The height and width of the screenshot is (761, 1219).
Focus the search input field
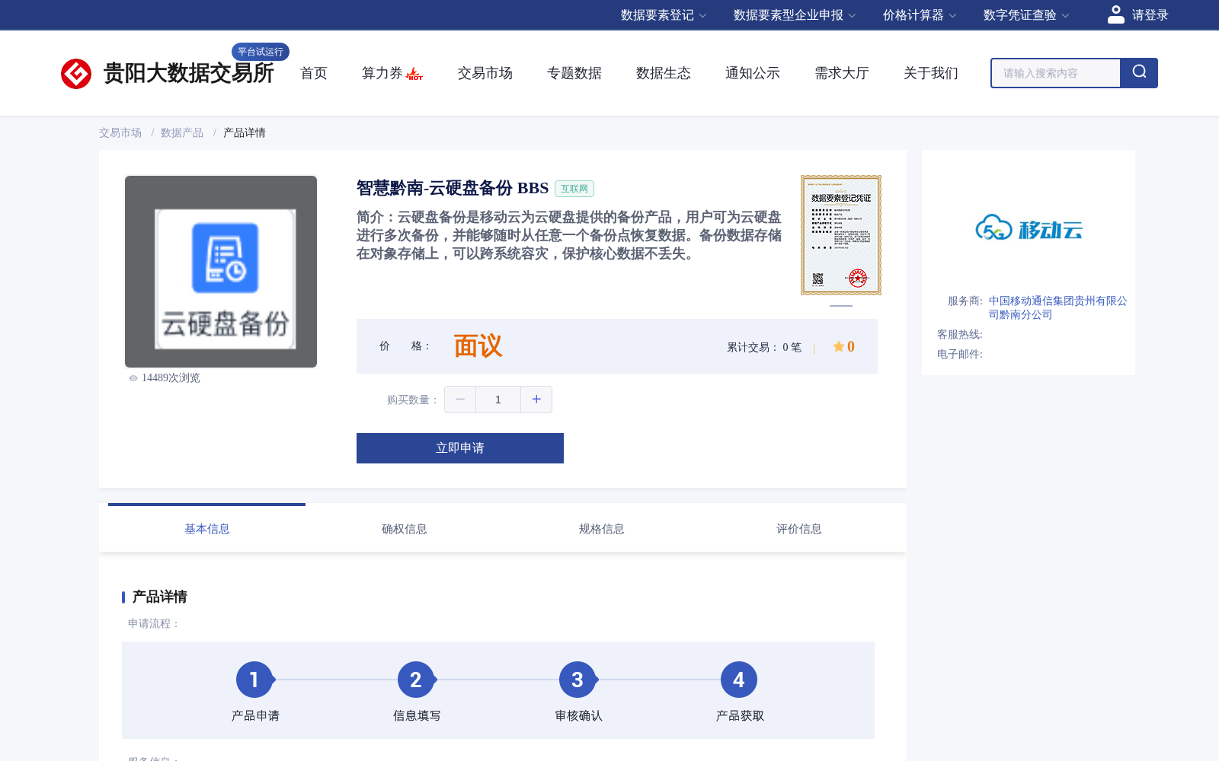[1055, 73]
